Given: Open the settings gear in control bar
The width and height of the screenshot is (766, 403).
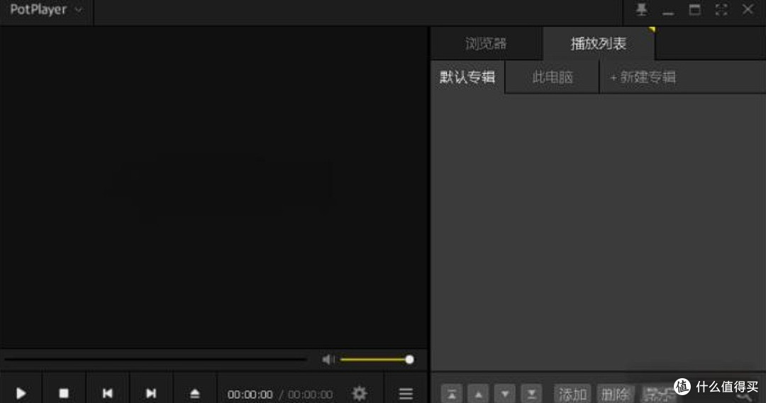Looking at the screenshot, I should [x=359, y=393].
